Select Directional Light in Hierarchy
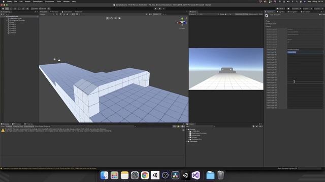 click(16, 19)
